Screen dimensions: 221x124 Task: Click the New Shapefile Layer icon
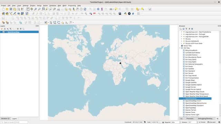coord(11,14)
